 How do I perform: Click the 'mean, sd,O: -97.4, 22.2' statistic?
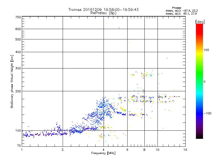(x=181, y=11)
